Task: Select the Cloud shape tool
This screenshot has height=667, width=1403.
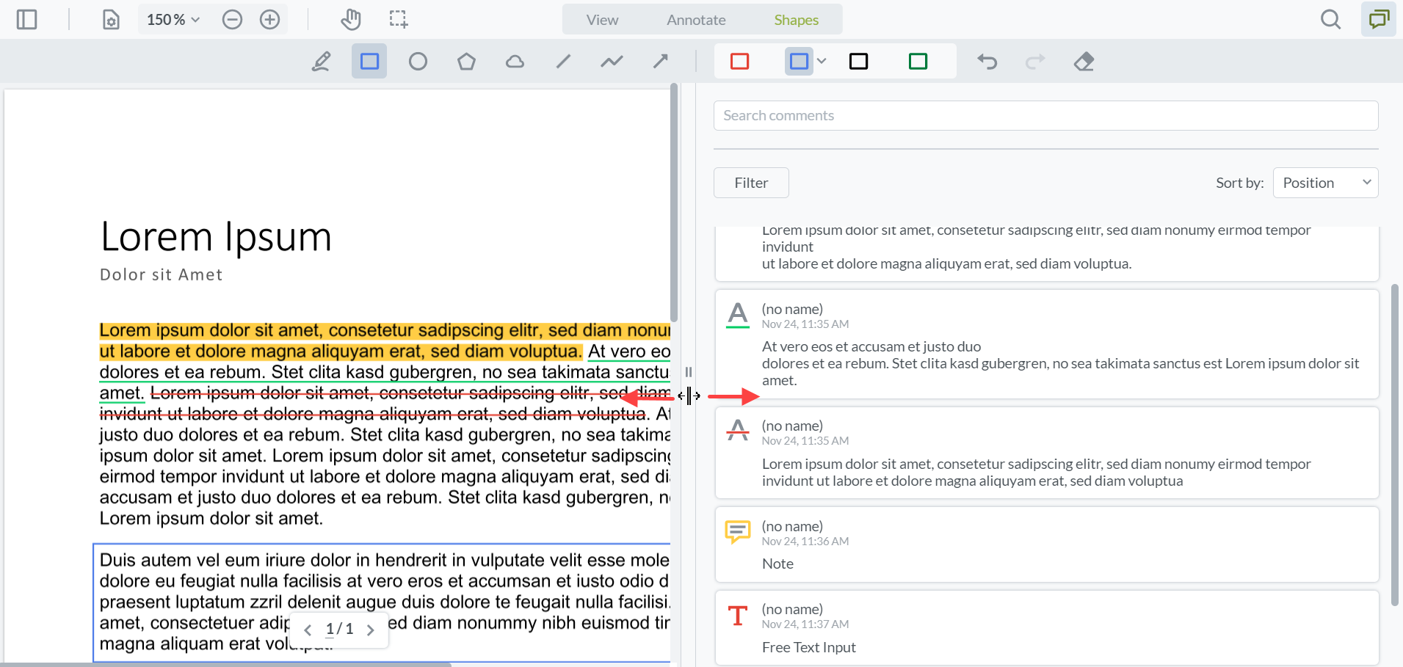Action: 515,62
